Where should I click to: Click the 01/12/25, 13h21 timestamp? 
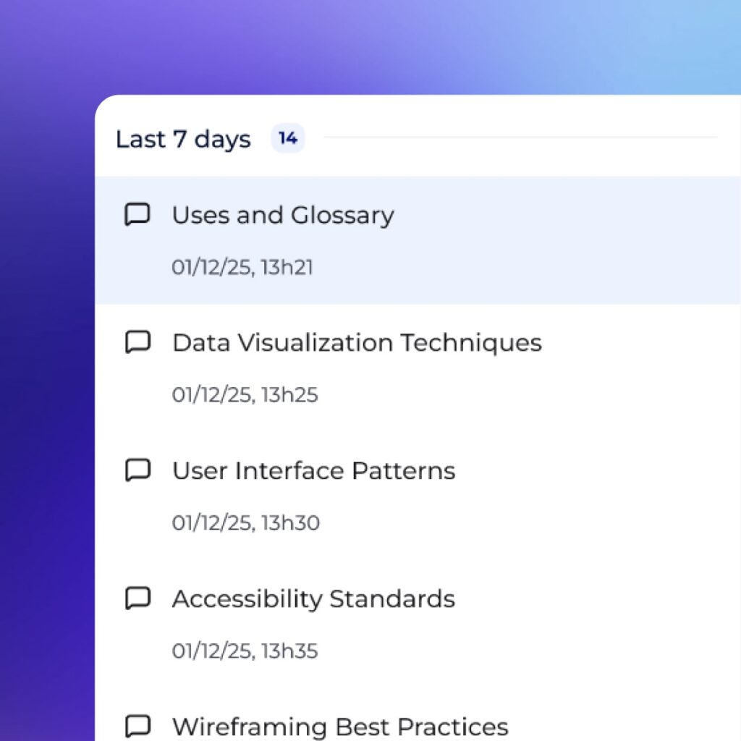click(242, 267)
